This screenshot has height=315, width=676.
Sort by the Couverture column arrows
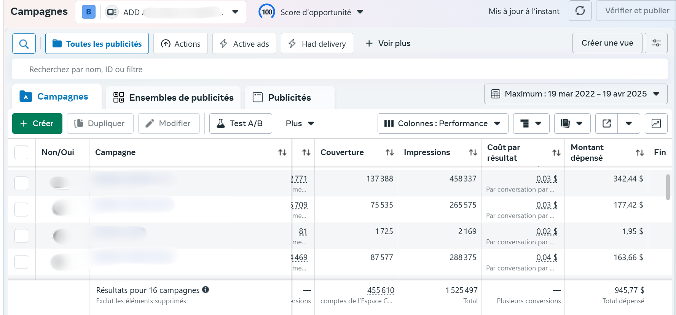pos(389,152)
